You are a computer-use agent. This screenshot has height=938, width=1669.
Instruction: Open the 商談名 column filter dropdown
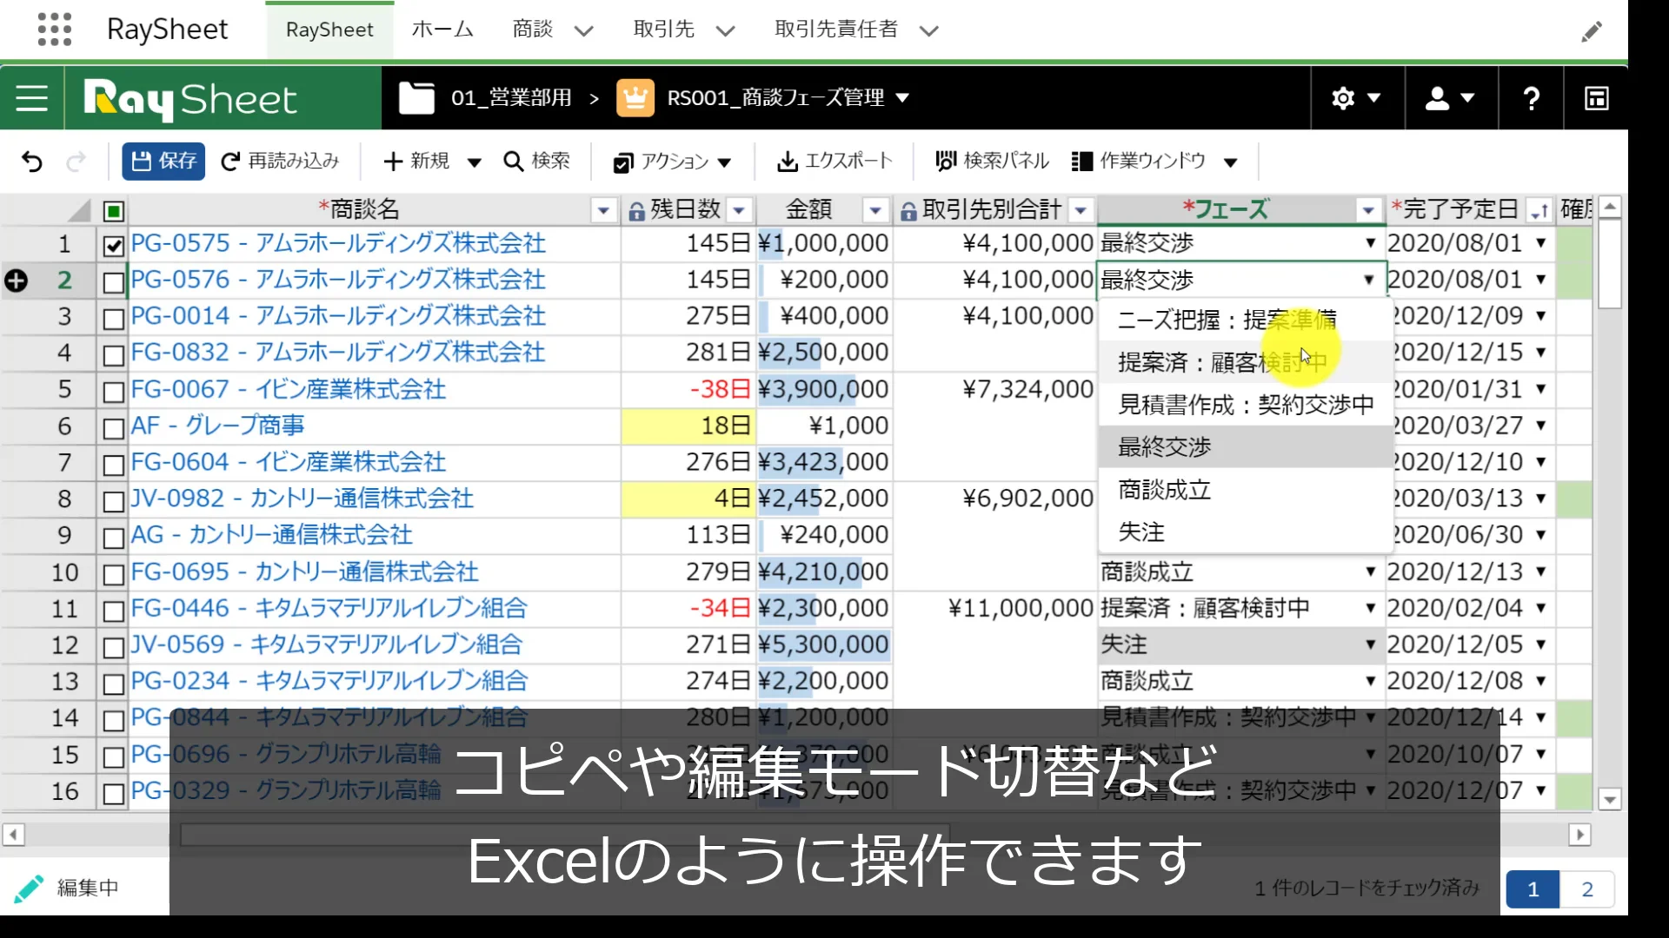tap(603, 211)
